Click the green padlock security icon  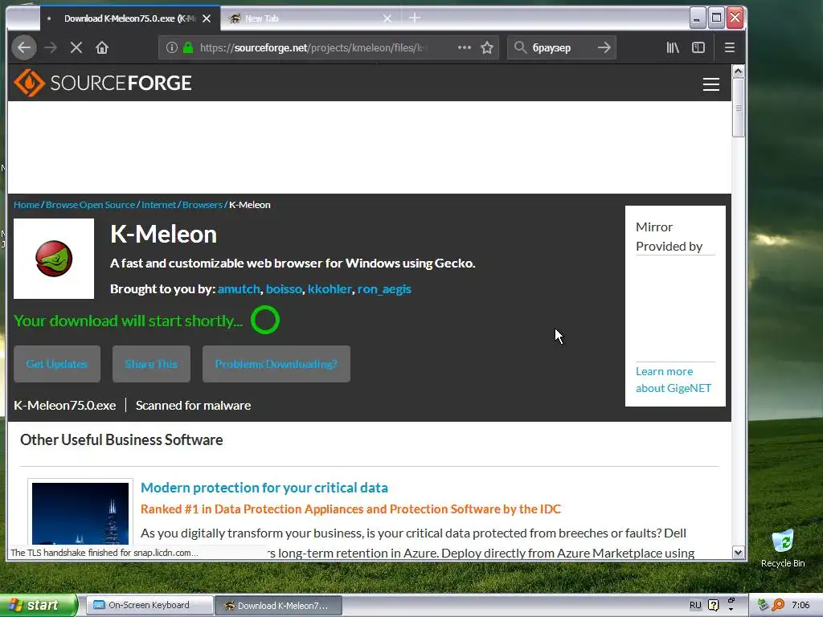coord(188,47)
